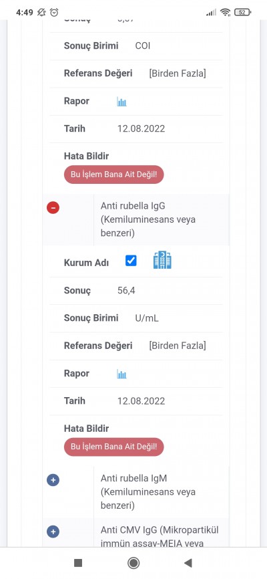The height and width of the screenshot is (579, 267).
Task: Open report chart icon for Anti rubella IgG
Action: click(121, 374)
